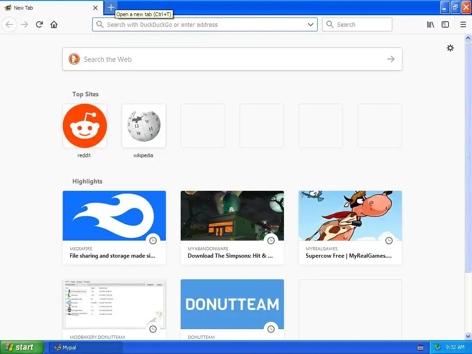The width and height of the screenshot is (472, 354).
Task: Click the MYREALGAMES source label
Action: pyautogui.click(x=321, y=248)
